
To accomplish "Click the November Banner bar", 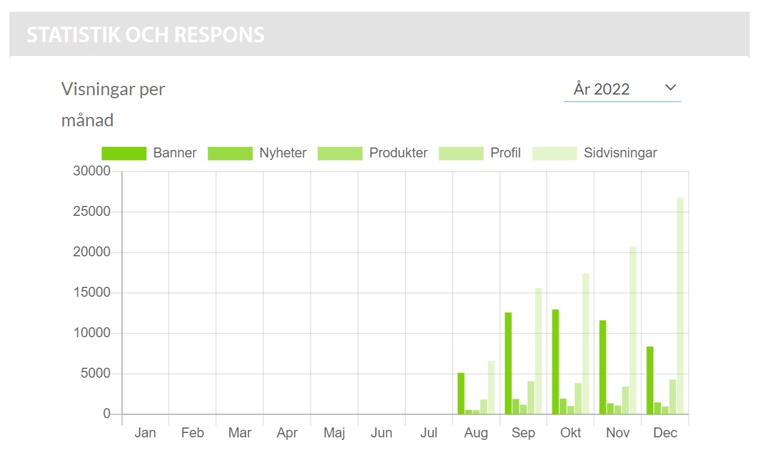I will click(x=603, y=367).
